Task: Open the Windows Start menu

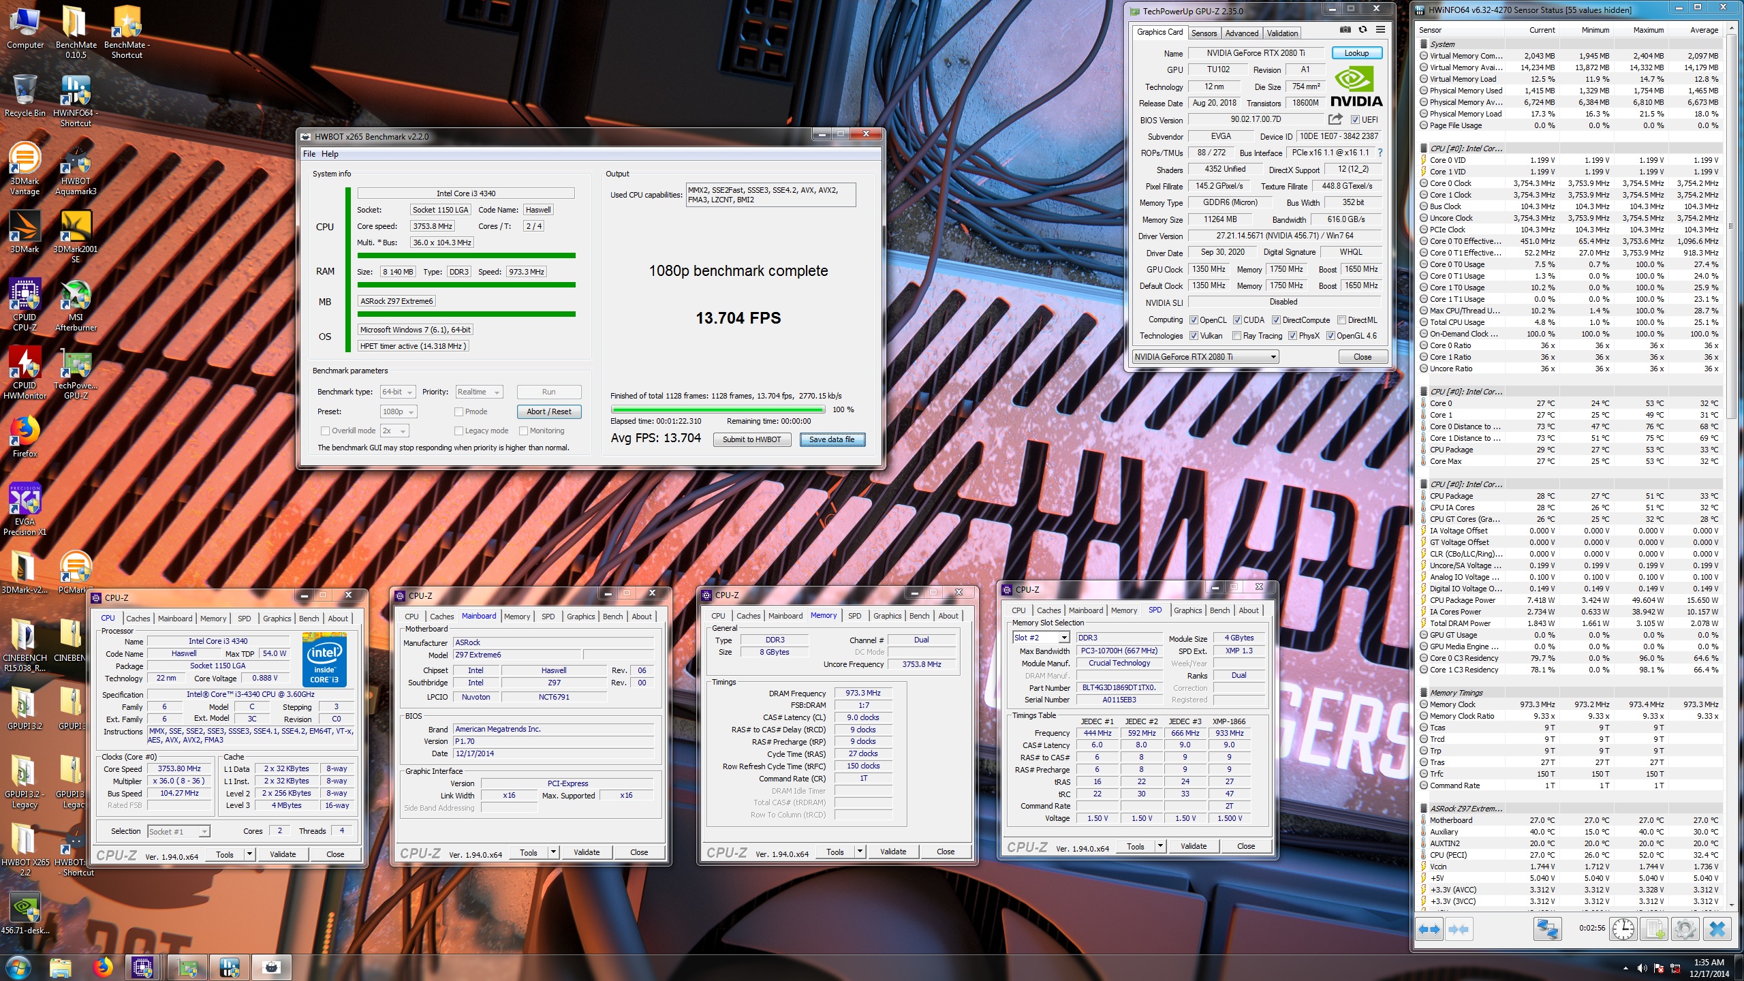Action: tap(18, 967)
